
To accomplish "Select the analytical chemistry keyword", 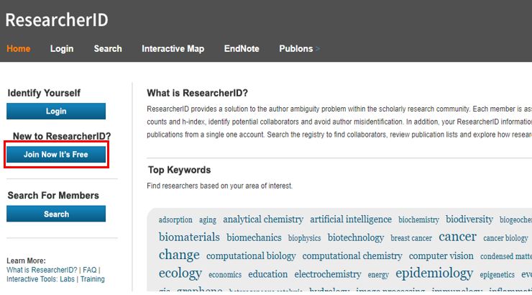I will pyautogui.click(x=263, y=219).
